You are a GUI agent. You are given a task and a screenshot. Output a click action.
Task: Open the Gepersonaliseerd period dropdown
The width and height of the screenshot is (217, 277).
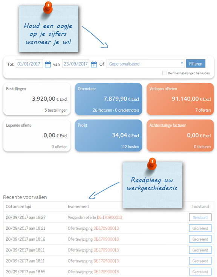(x=145, y=64)
